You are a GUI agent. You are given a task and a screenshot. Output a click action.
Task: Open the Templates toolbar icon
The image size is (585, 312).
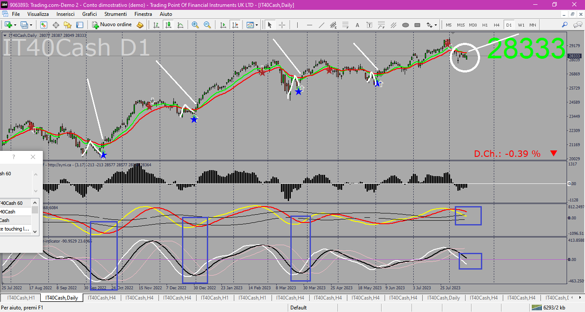tap(250, 25)
